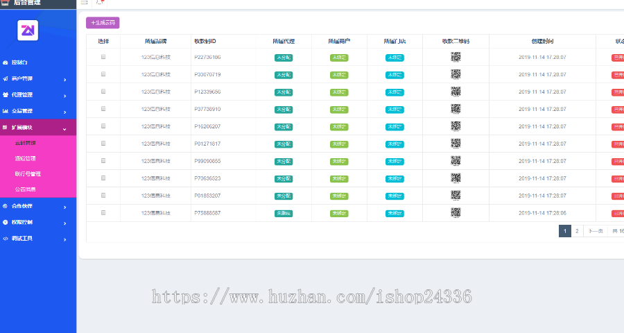
Task: Click the 下一页 next page button
Action: [596, 231]
